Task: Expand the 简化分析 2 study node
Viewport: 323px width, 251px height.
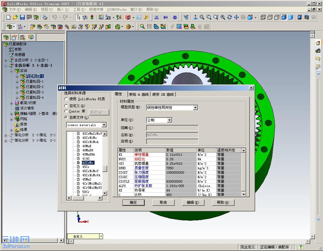Action: point(6,135)
